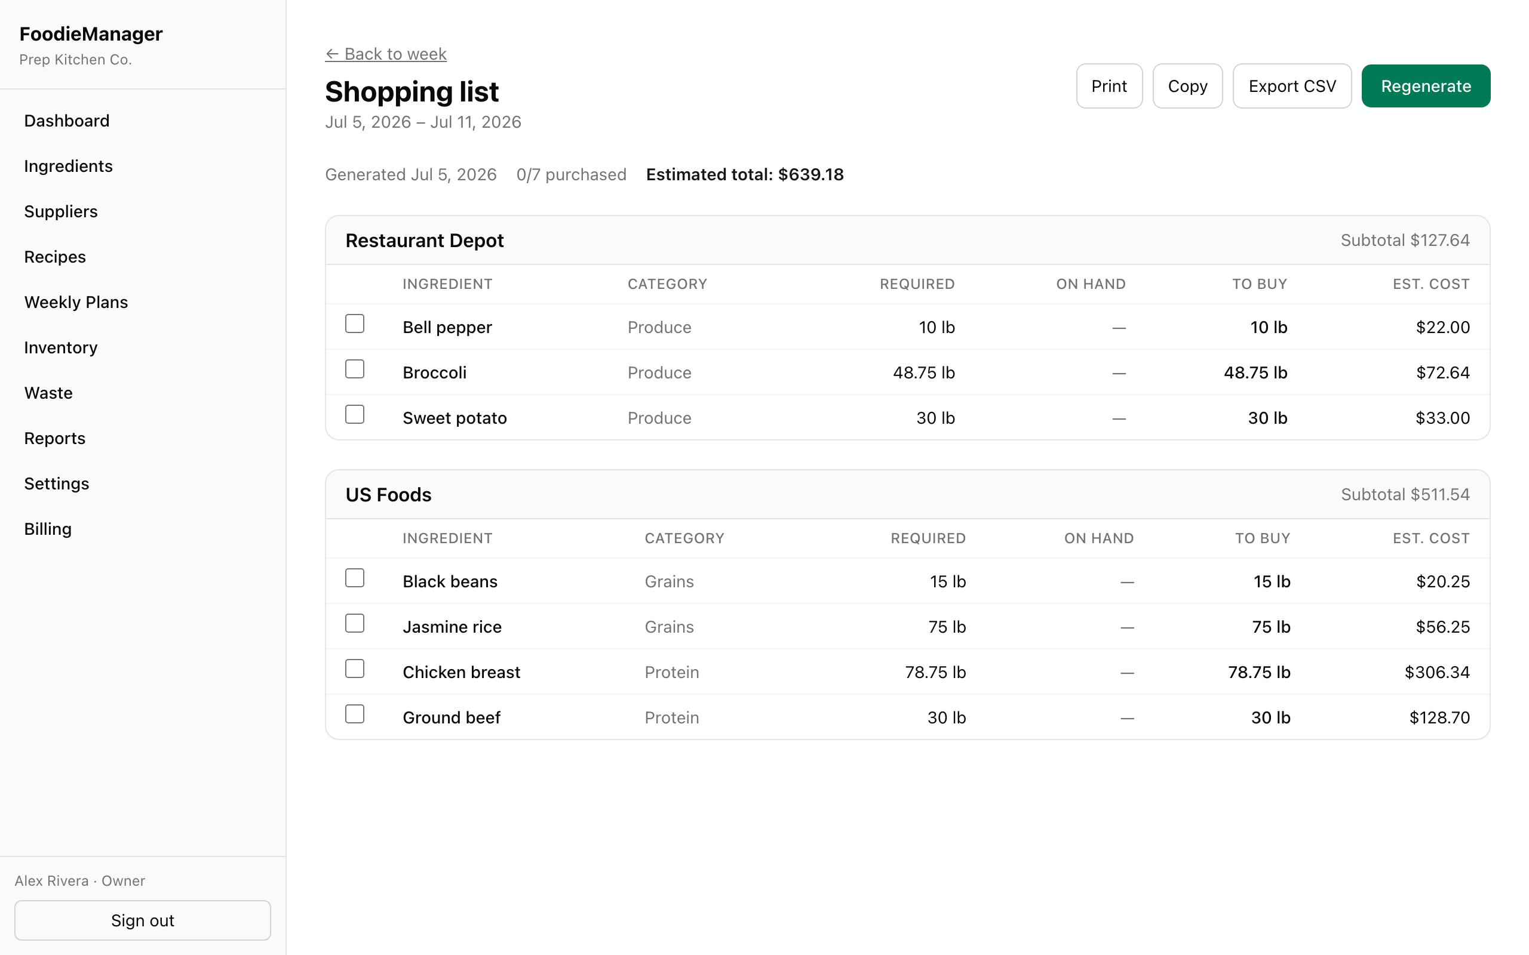
Task: Click the Broccoli ingredient name
Action: pyautogui.click(x=435, y=372)
